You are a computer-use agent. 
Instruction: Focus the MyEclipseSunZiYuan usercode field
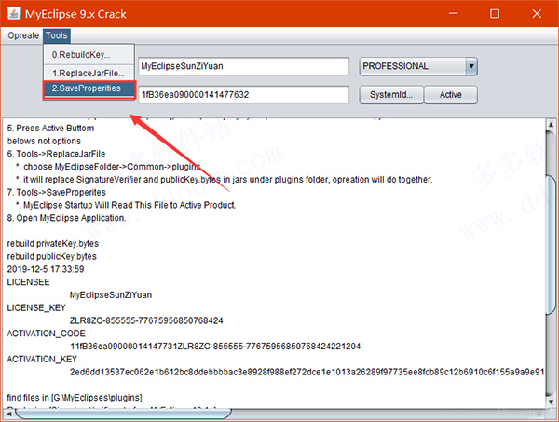click(x=243, y=66)
